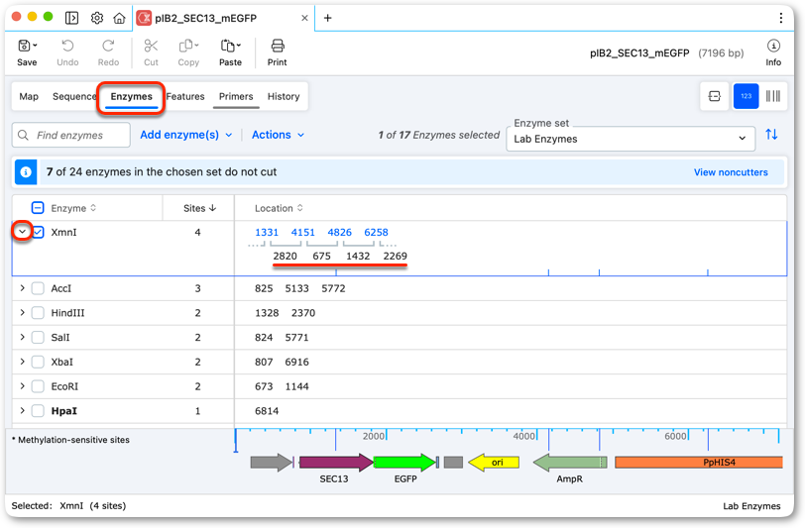Switch to the Sequence tab
This screenshot has height=528, width=805.
pos(74,96)
